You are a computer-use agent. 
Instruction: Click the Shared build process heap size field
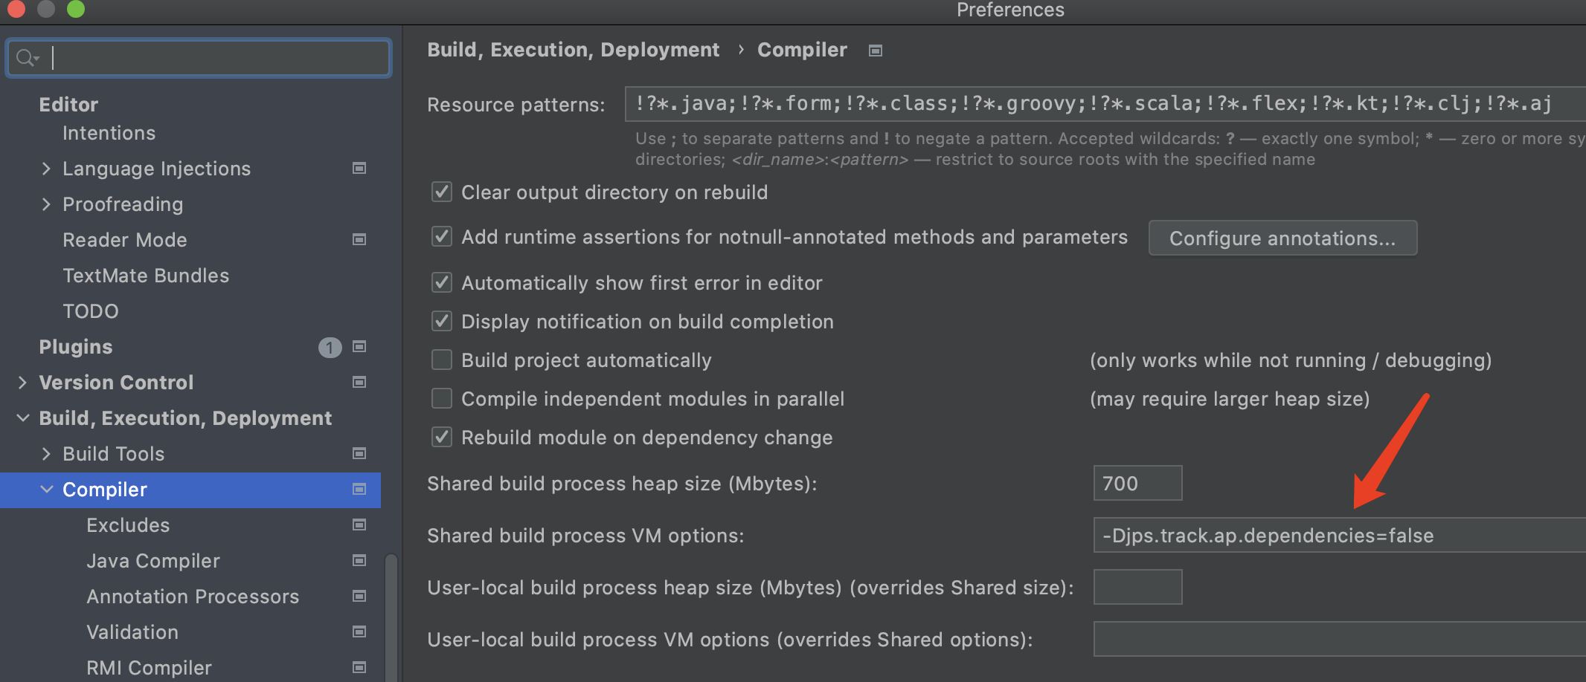tap(1137, 484)
